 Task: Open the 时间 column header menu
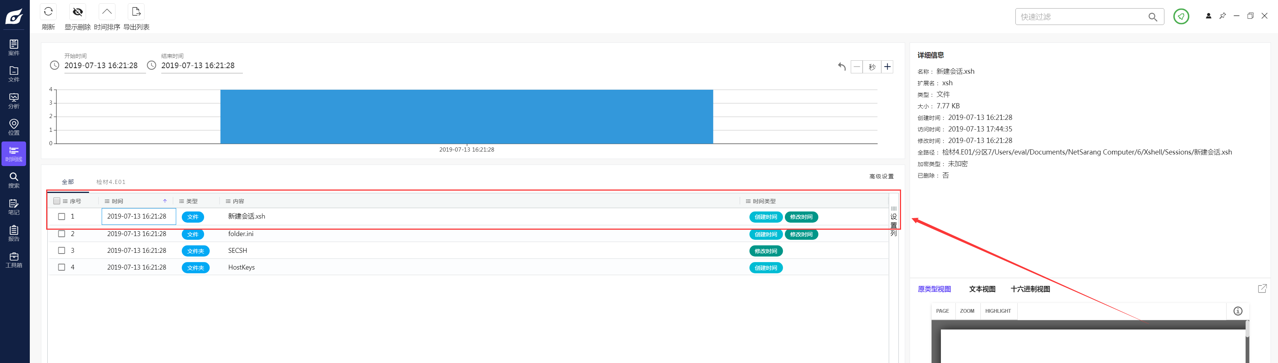click(107, 201)
